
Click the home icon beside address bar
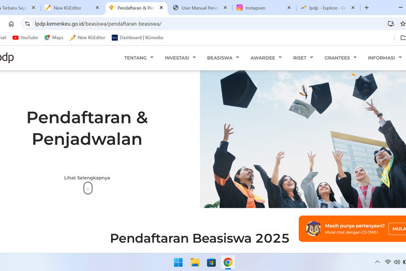(11, 24)
